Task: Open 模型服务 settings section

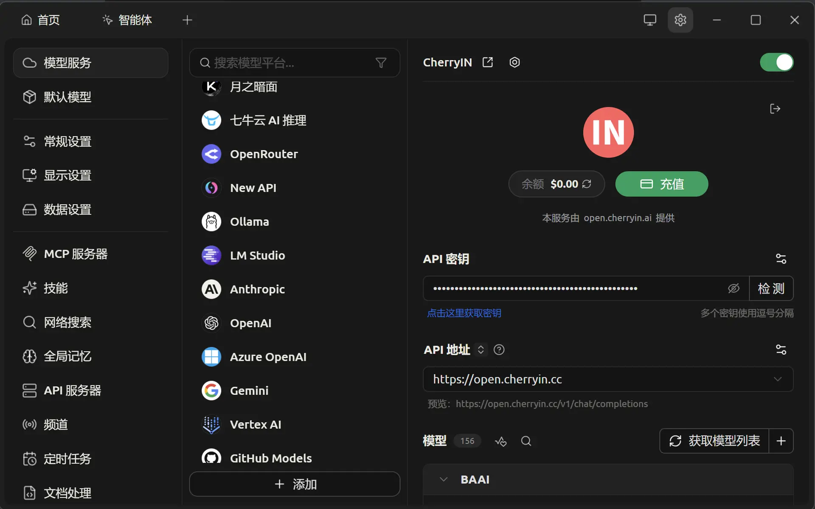Action: (x=91, y=63)
